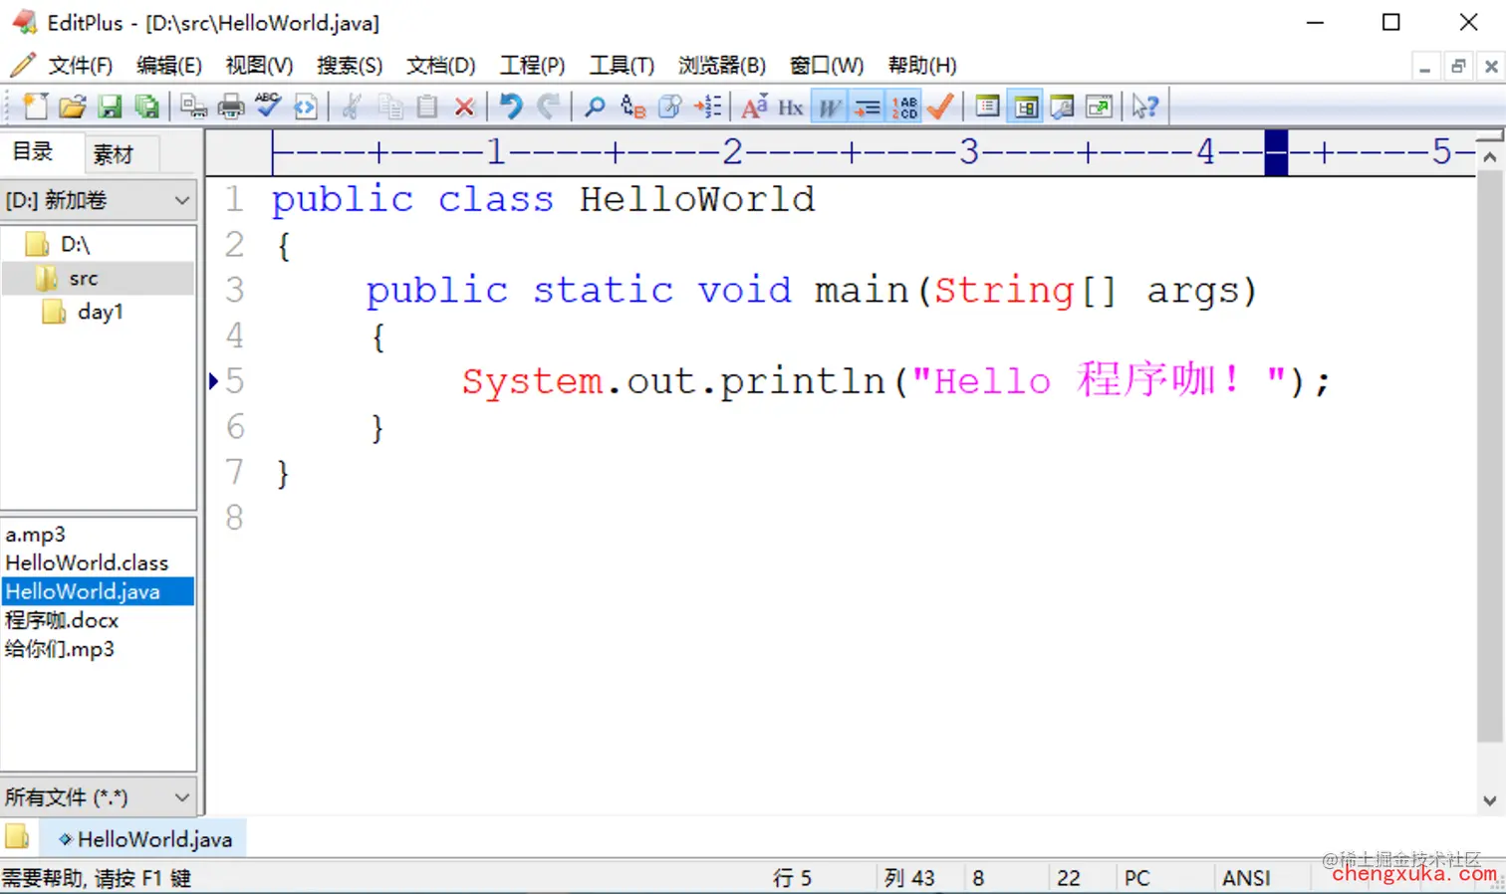The width and height of the screenshot is (1506, 894).
Task: Click the column ruler marker above the editor
Action: tap(1276, 151)
